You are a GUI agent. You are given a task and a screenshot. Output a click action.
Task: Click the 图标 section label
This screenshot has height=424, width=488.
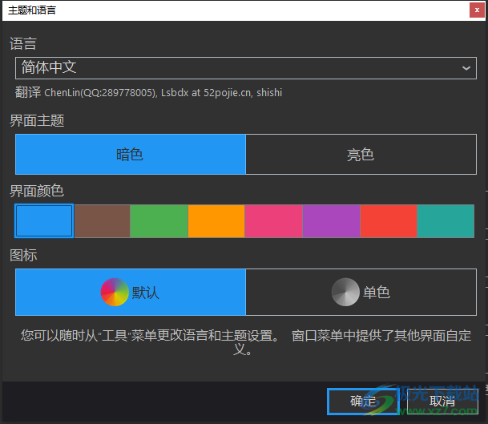tap(23, 255)
